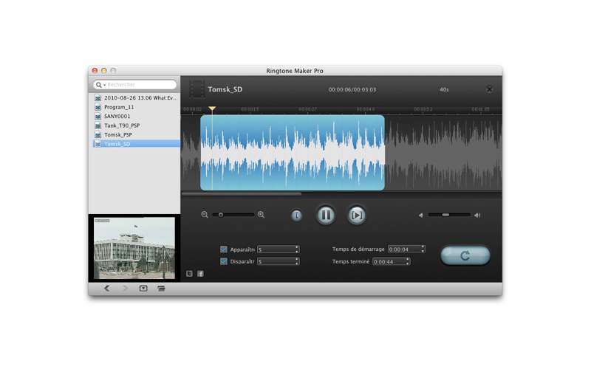The width and height of the screenshot is (591, 369).
Task: Click the 00:00:52 timeline ruler mark
Action: point(423,109)
